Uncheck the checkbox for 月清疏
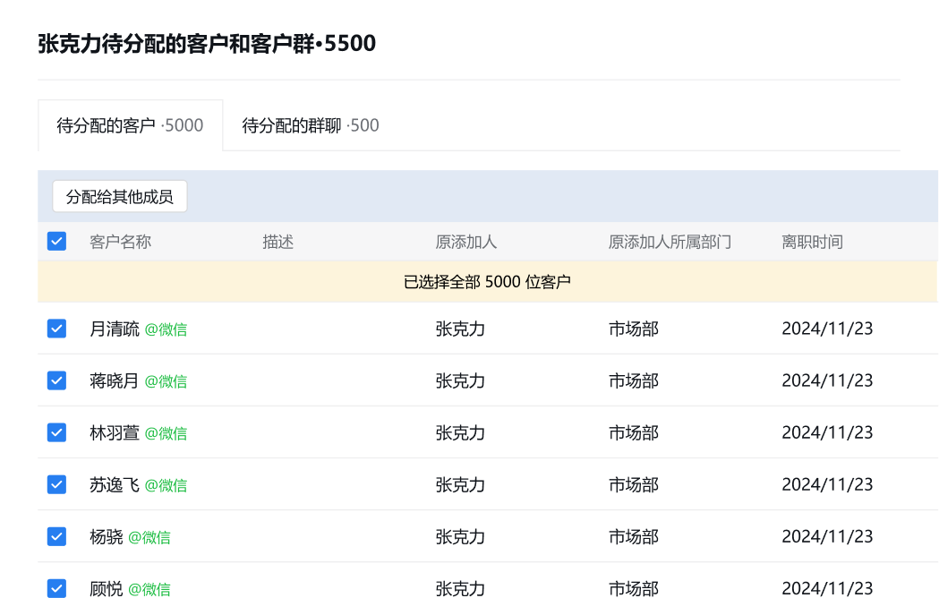The height and width of the screenshot is (598, 939). 56,329
